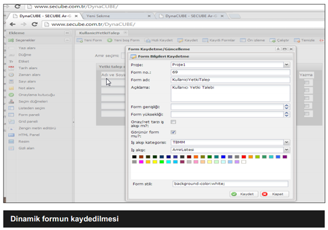328x230 pixels.
Task: Open the Proje dropdown list
Action: point(286,65)
